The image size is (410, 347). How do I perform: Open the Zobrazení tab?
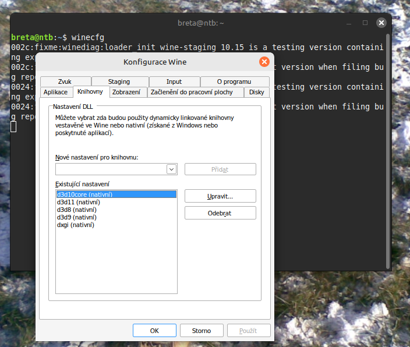click(126, 92)
